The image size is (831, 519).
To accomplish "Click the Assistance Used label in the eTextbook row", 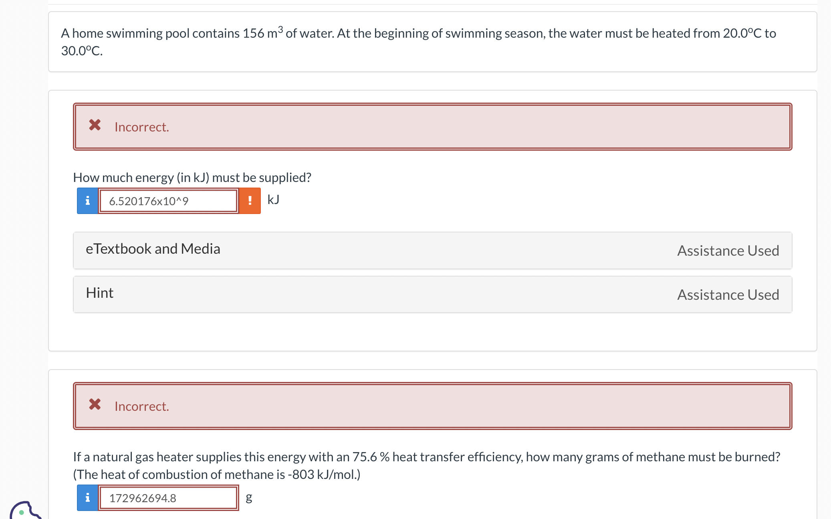I will (728, 250).
